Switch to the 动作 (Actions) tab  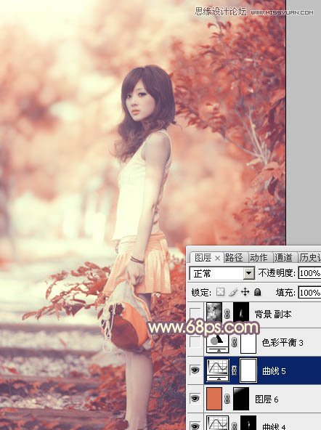click(259, 257)
